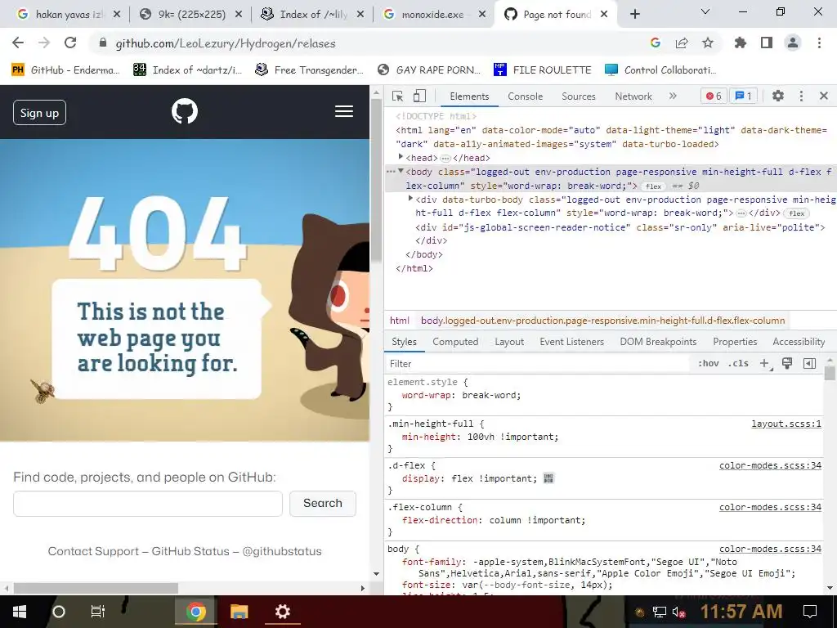
Task: Open the Properties tab
Action: point(735,342)
